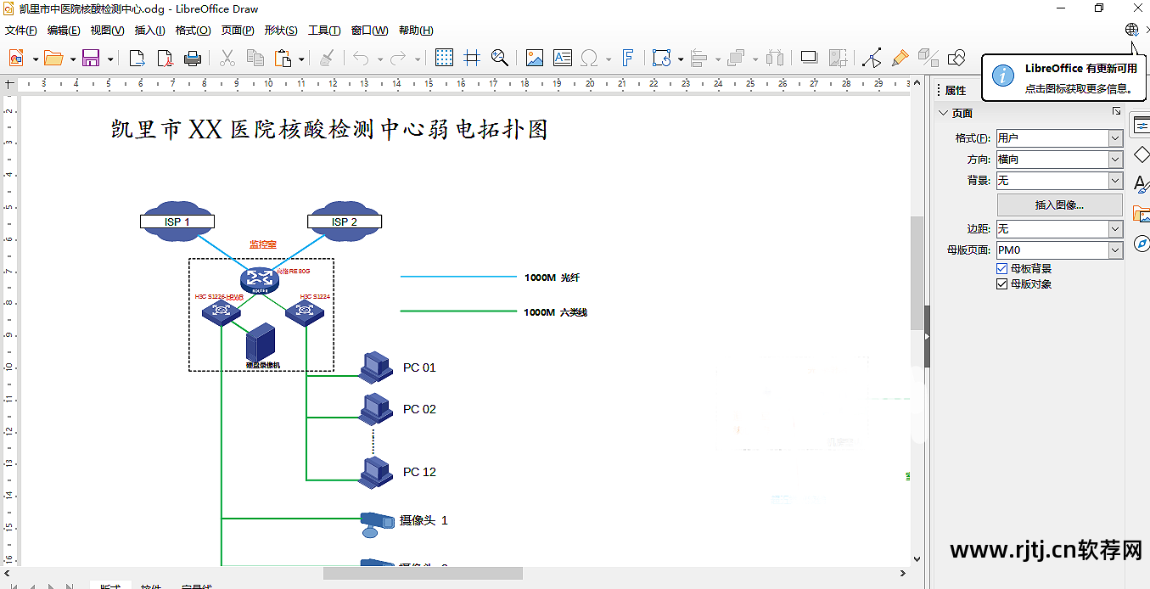
Task: Open the Navigator sidebar deck
Action: (x=1142, y=244)
